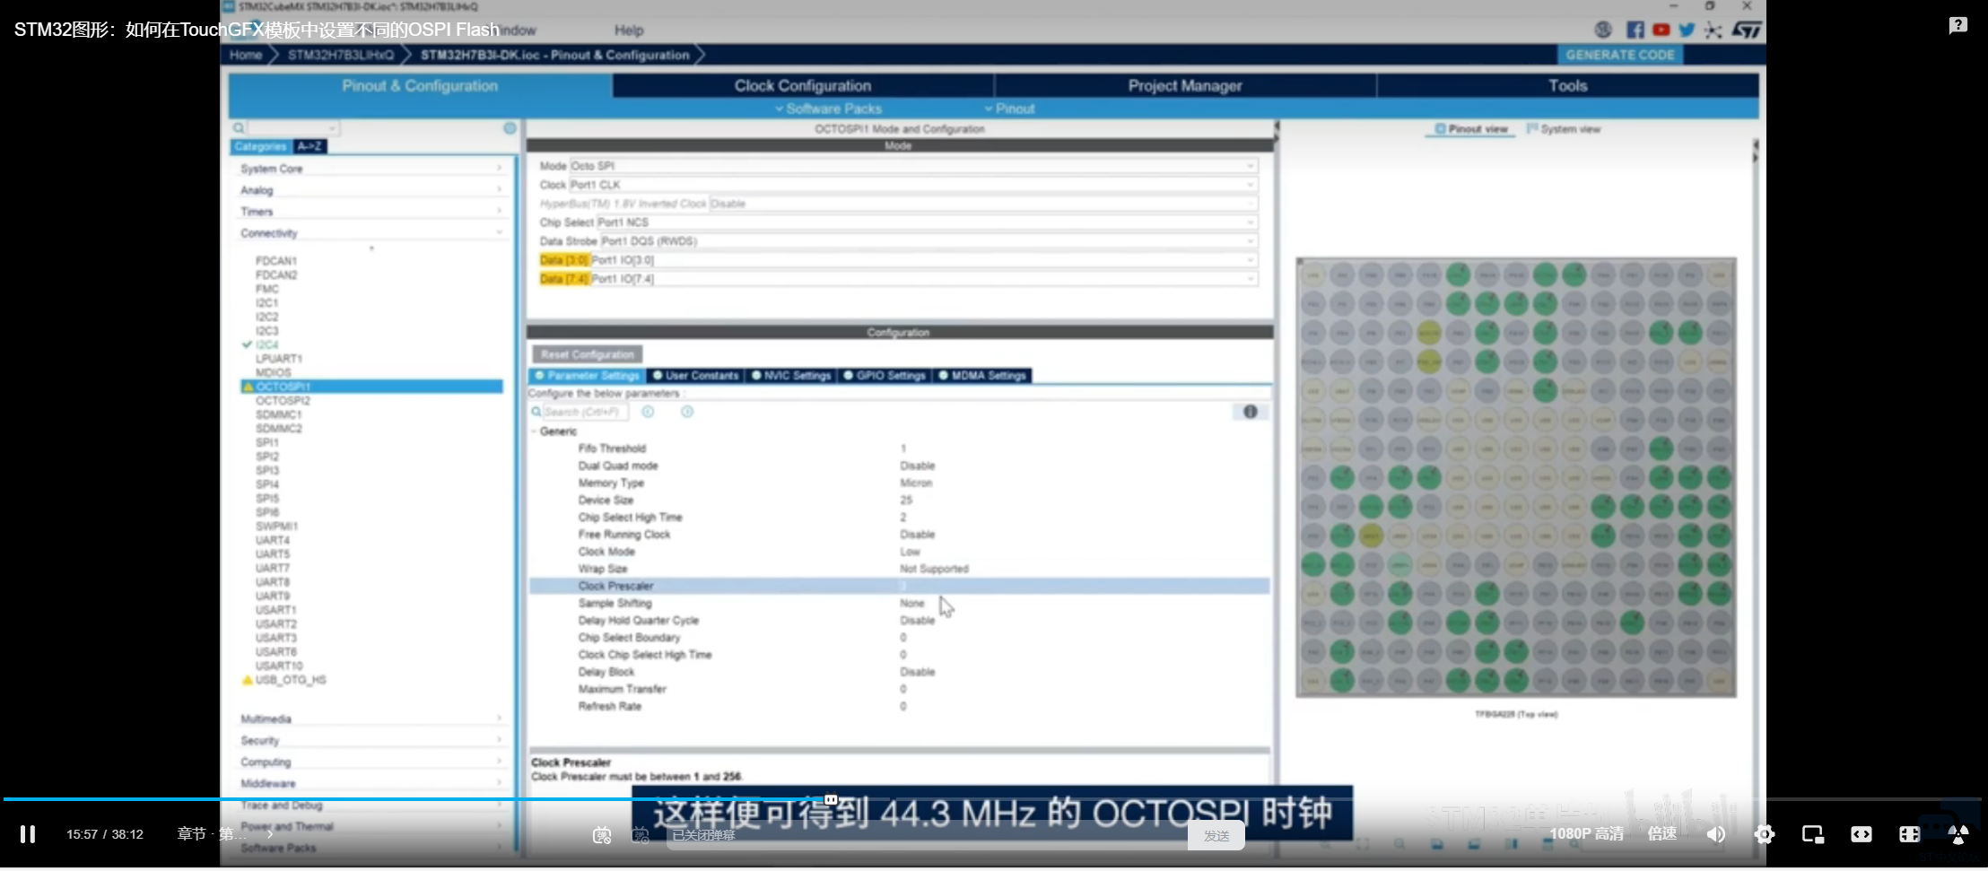The width and height of the screenshot is (1988, 871).
Task: Click the GENERATE CODE button
Action: (x=1619, y=55)
